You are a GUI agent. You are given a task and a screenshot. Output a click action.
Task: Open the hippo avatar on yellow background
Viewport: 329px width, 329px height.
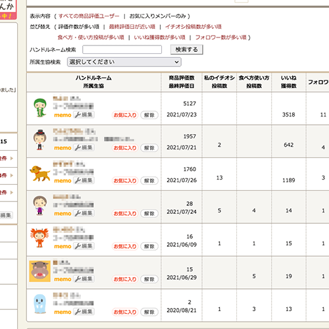point(39,271)
